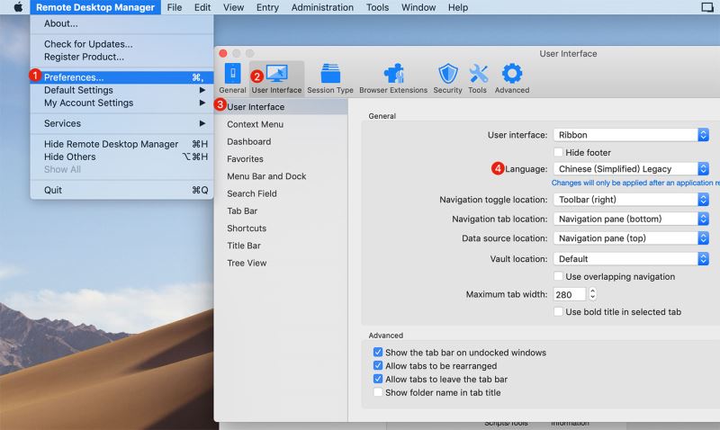
Task: Choose Register Product...
Action: pos(121,57)
